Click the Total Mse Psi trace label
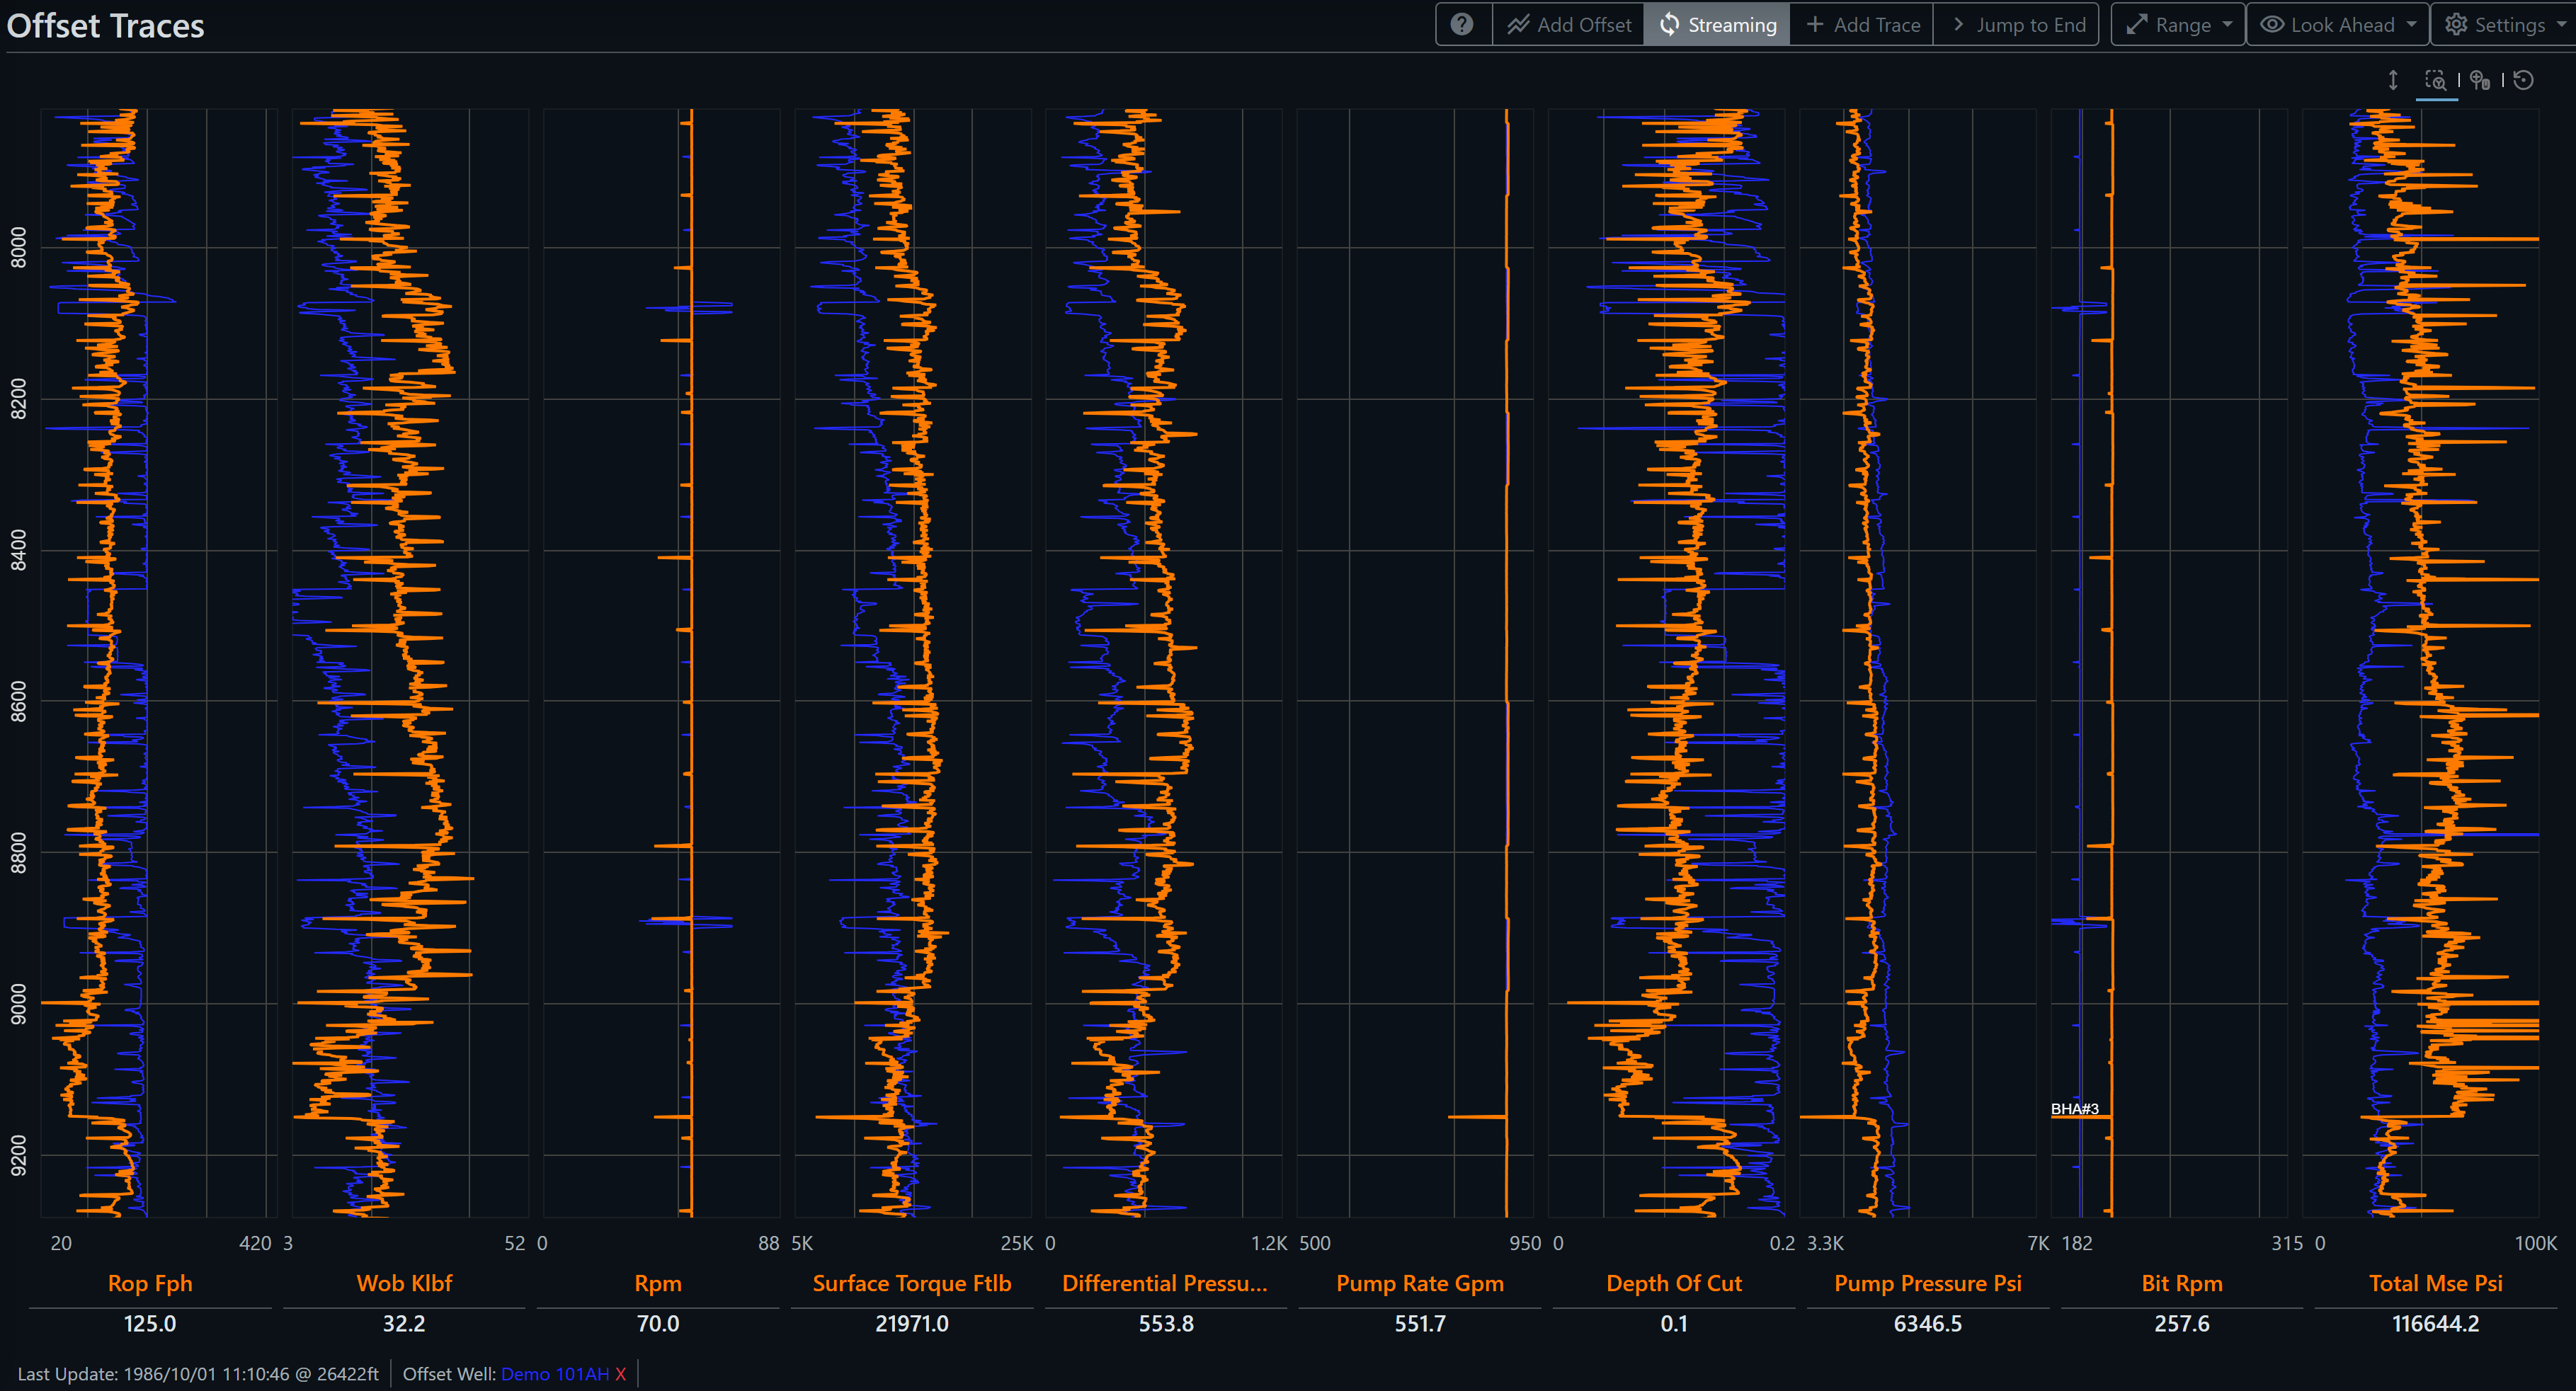This screenshot has height=1391, width=2576. pos(2436,1283)
